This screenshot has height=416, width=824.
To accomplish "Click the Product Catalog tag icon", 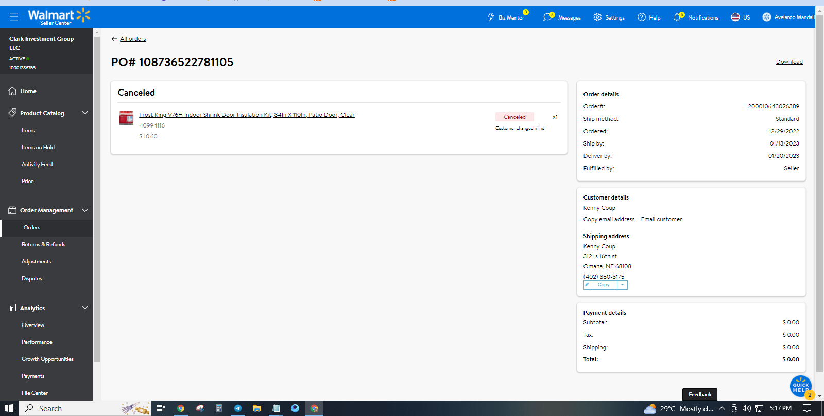I will click(x=12, y=113).
